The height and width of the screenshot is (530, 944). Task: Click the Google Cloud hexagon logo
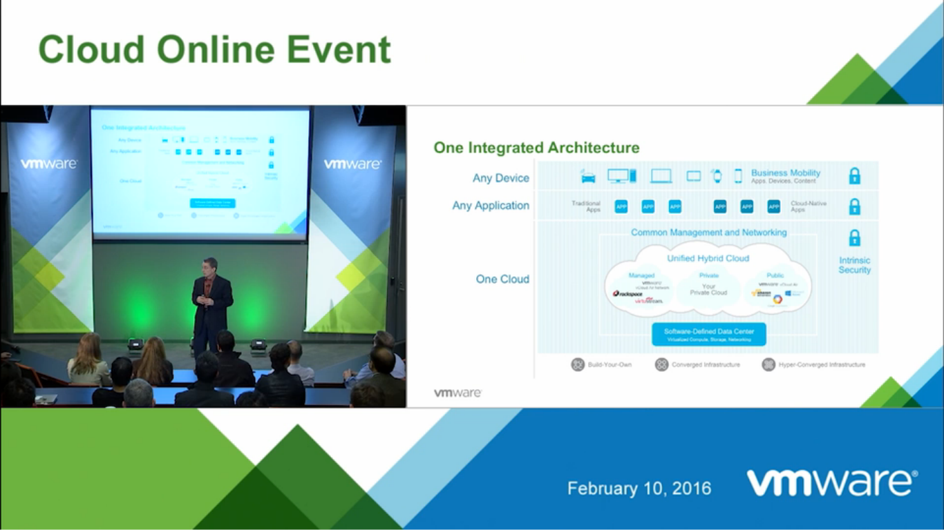(777, 299)
